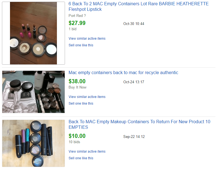216x169 pixels.
Task: Sell one like the Barbie Heatherette lot
Action: [81, 45]
